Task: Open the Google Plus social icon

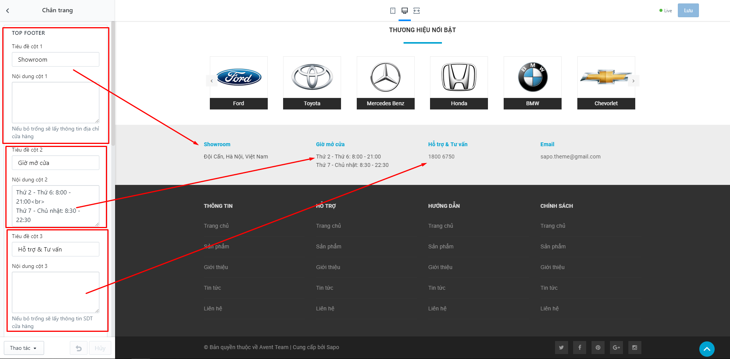Action: tap(616, 348)
